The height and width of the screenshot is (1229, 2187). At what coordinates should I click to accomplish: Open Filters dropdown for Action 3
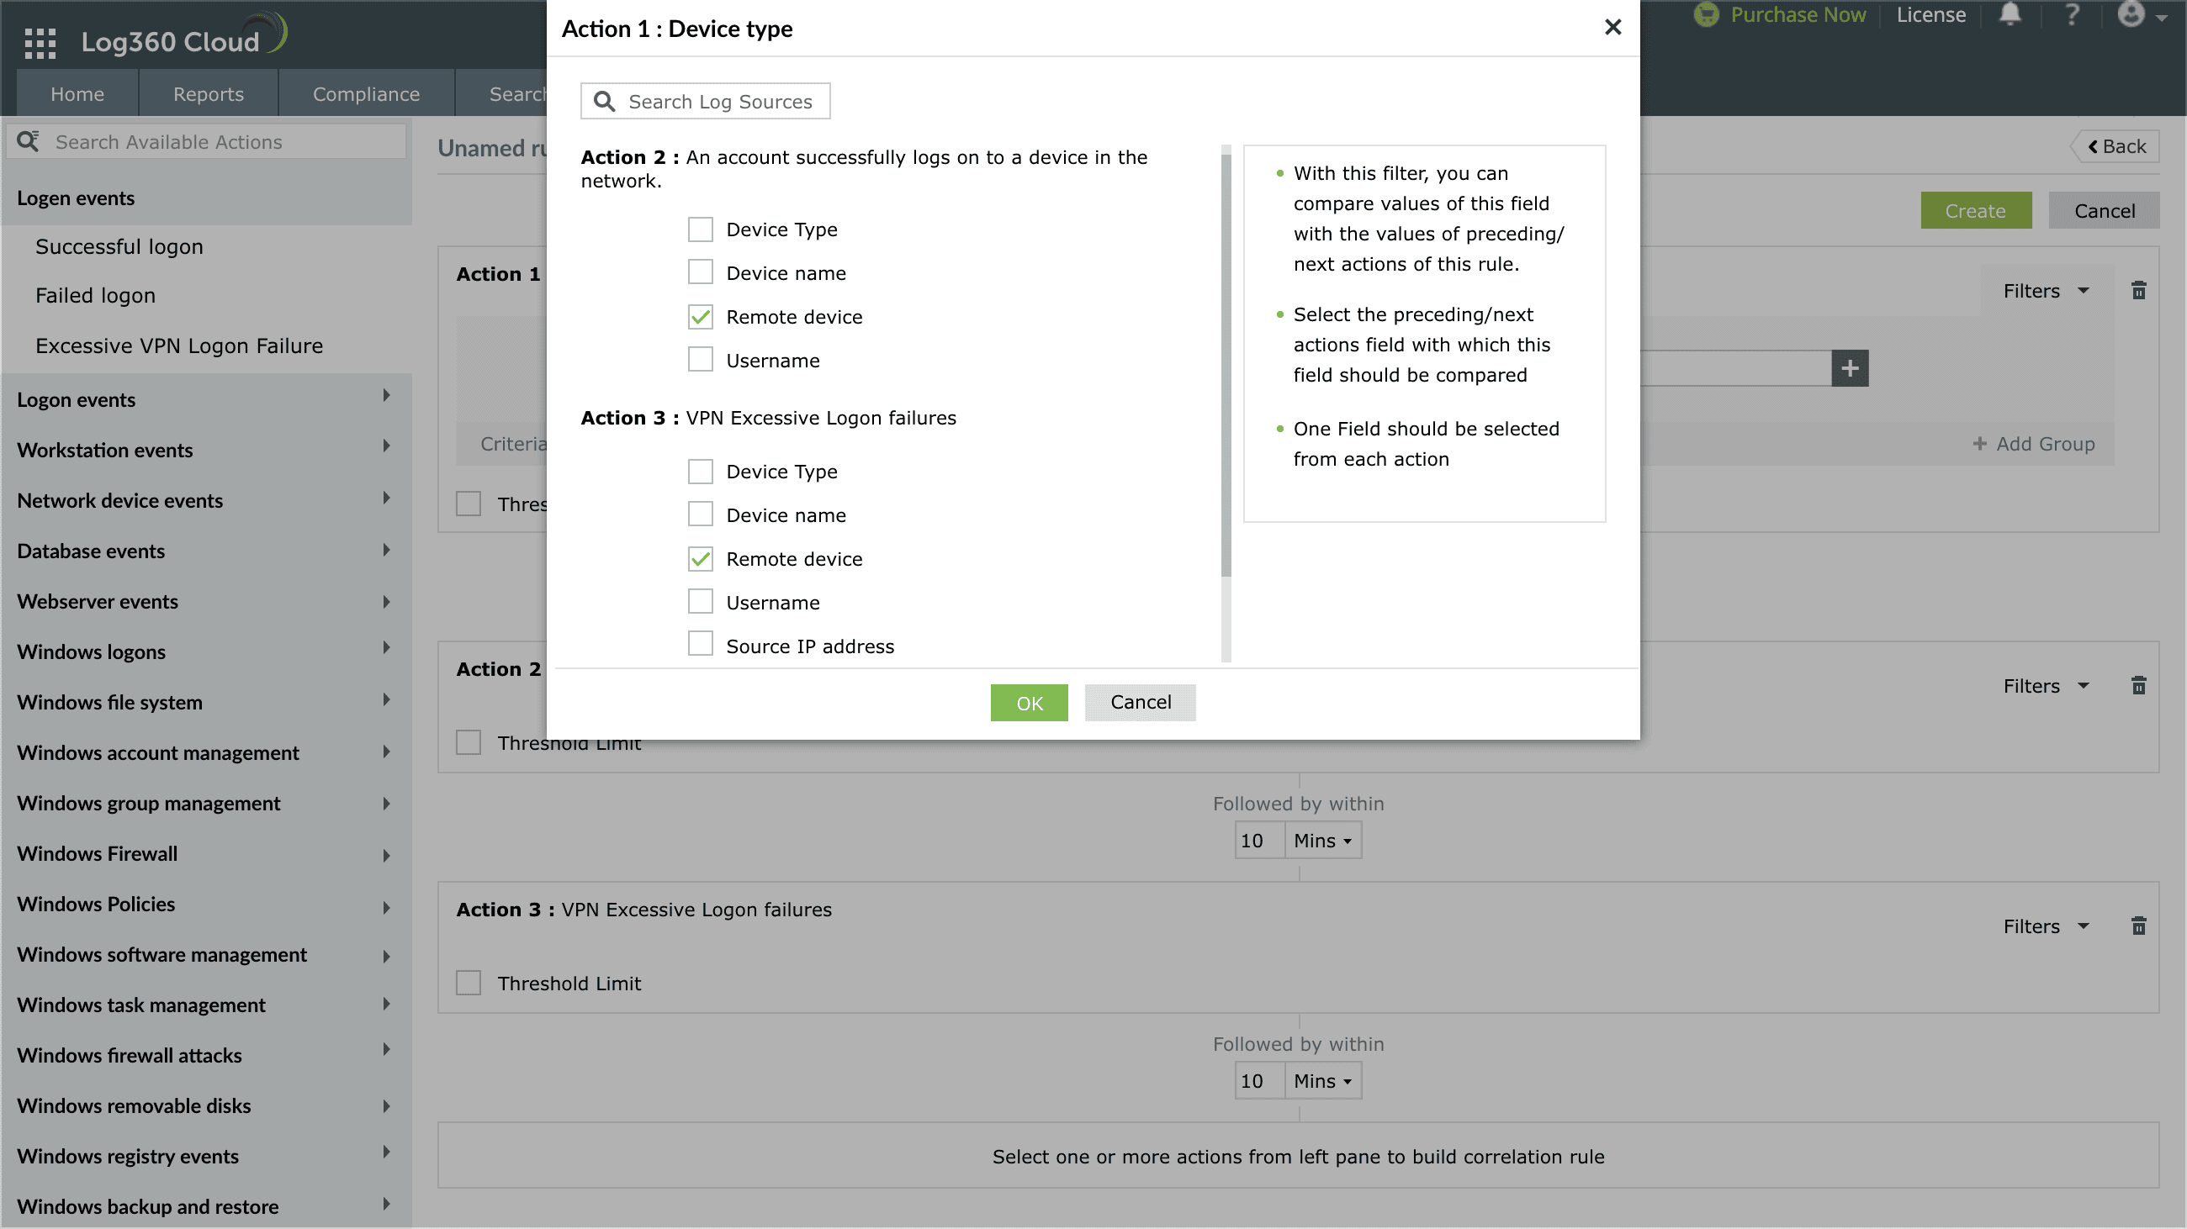pyautogui.click(x=2044, y=926)
